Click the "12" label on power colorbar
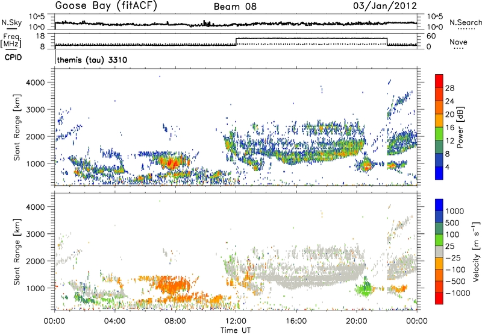This screenshot has width=482, height=334. point(449,141)
